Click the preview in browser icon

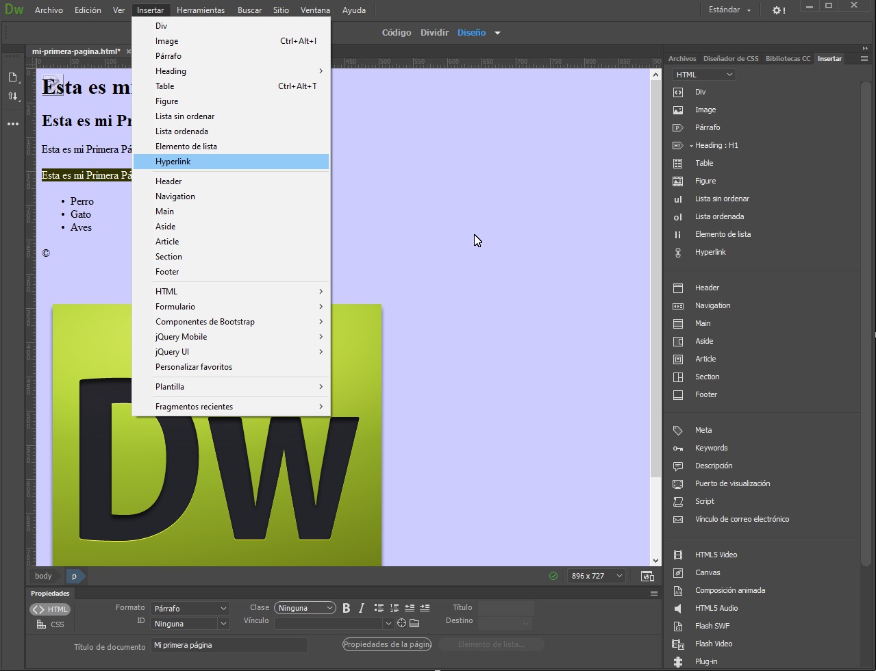(647, 576)
